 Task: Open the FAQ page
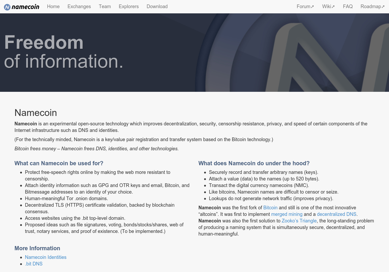click(347, 7)
